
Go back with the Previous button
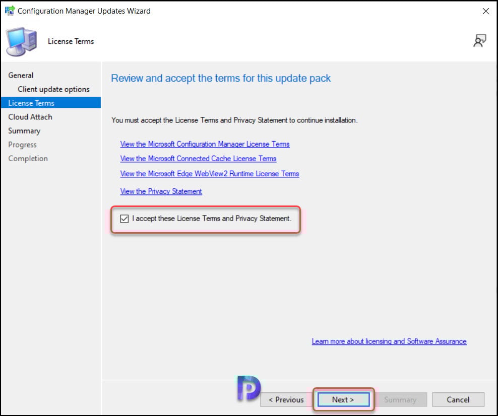coord(286,399)
